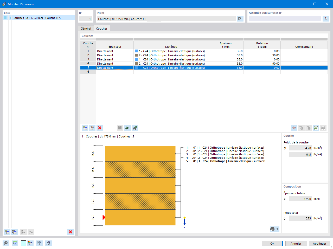Image resolution: width=333 pixels, height=249 pixels.
Task: Click the check-all icon below the list
Action: (23, 232)
